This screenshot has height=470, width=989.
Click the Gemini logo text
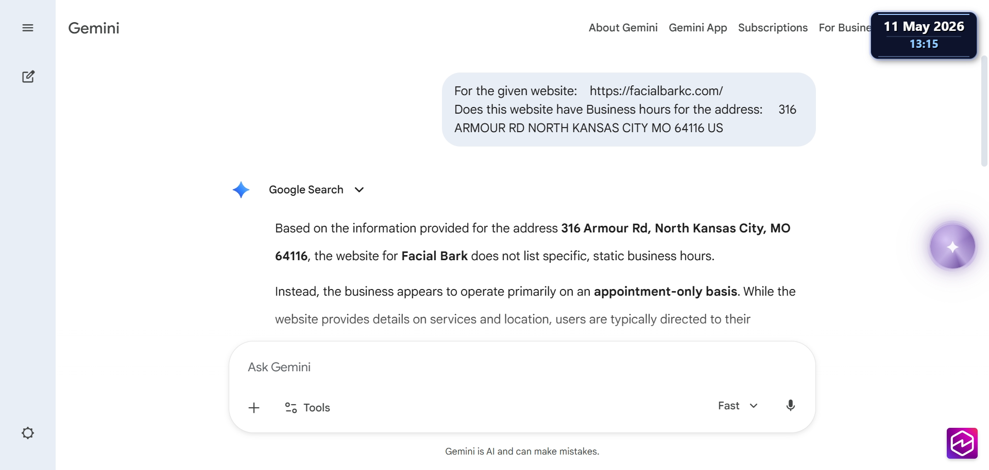[x=94, y=28]
